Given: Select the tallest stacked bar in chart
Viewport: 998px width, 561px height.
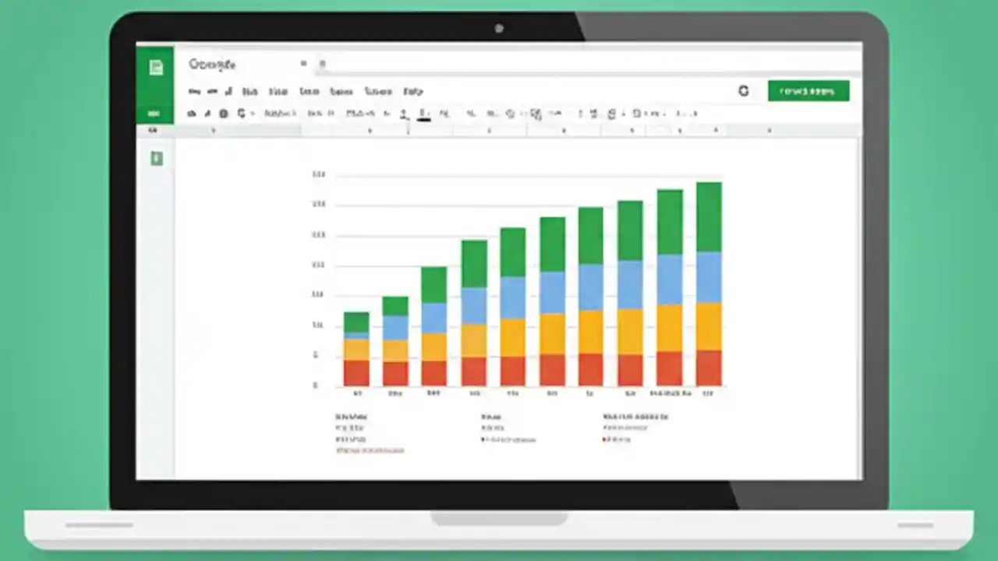Looking at the screenshot, I should [708, 280].
